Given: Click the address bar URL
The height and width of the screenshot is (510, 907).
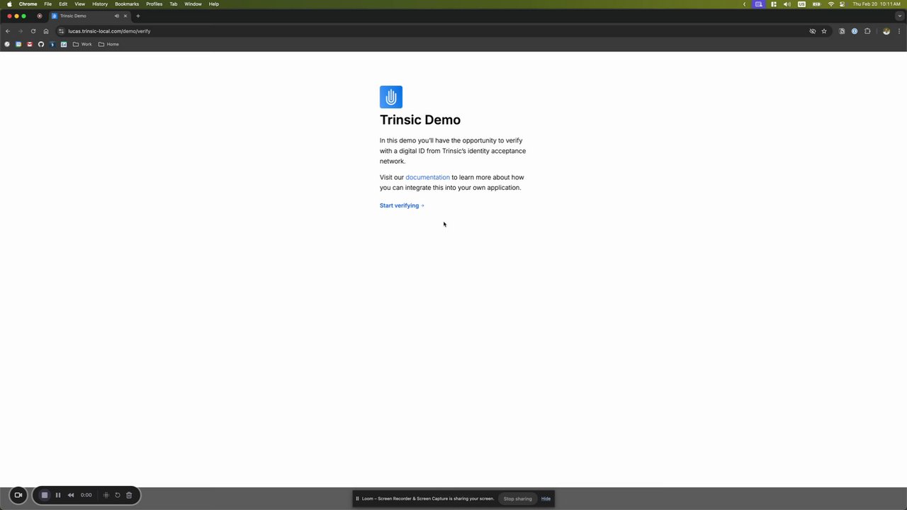Looking at the screenshot, I should [x=109, y=31].
